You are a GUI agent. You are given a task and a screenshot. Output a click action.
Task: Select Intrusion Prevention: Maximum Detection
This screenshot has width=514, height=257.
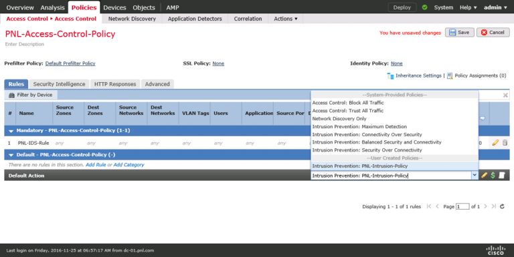pyautogui.click(x=394, y=127)
